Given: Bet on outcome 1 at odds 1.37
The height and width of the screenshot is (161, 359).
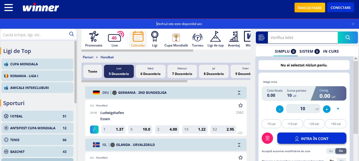Looking at the screenshot, I should coord(113,129).
